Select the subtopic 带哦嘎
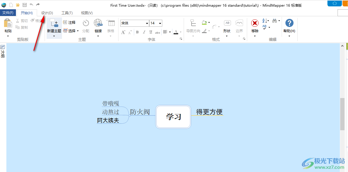 click(111, 104)
